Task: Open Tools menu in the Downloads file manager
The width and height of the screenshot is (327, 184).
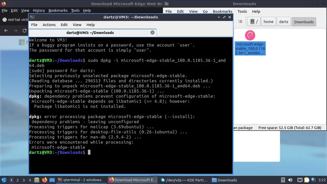Action: tap(242, 11)
